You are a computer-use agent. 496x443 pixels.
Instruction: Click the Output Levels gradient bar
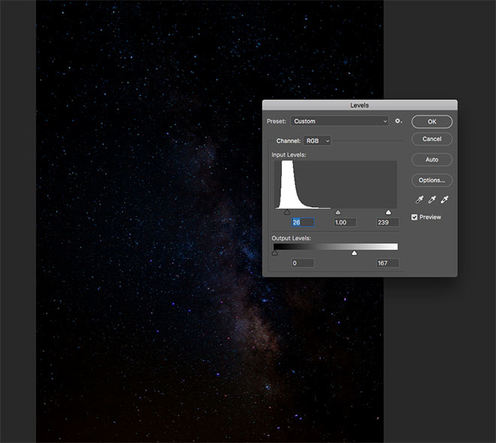(x=335, y=246)
